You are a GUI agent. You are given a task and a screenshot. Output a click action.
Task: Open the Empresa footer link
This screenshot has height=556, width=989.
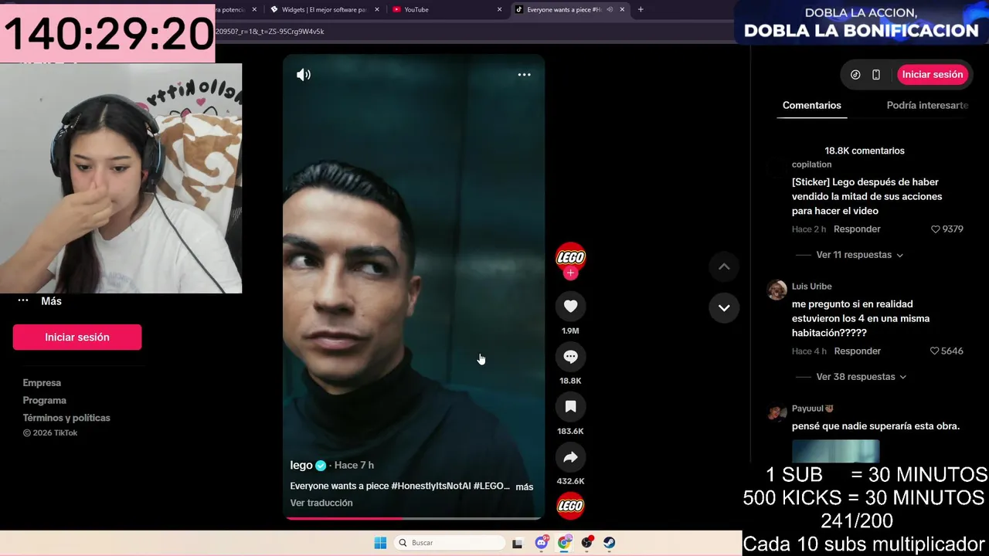tap(42, 383)
